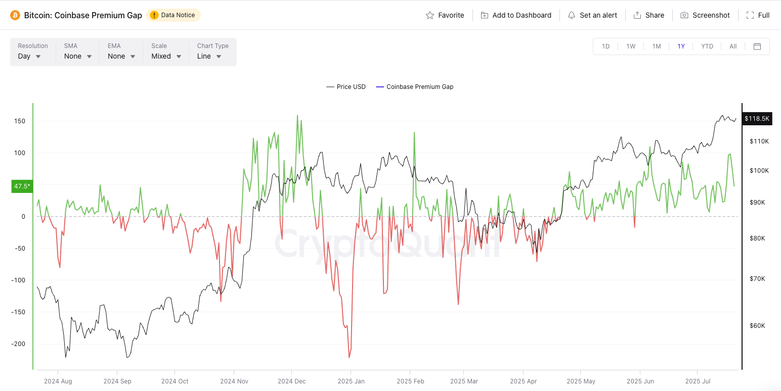Image resolution: width=781 pixels, height=391 pixels.
Task: Click the 2025 Mar axis label
Action: click(464, 381)
